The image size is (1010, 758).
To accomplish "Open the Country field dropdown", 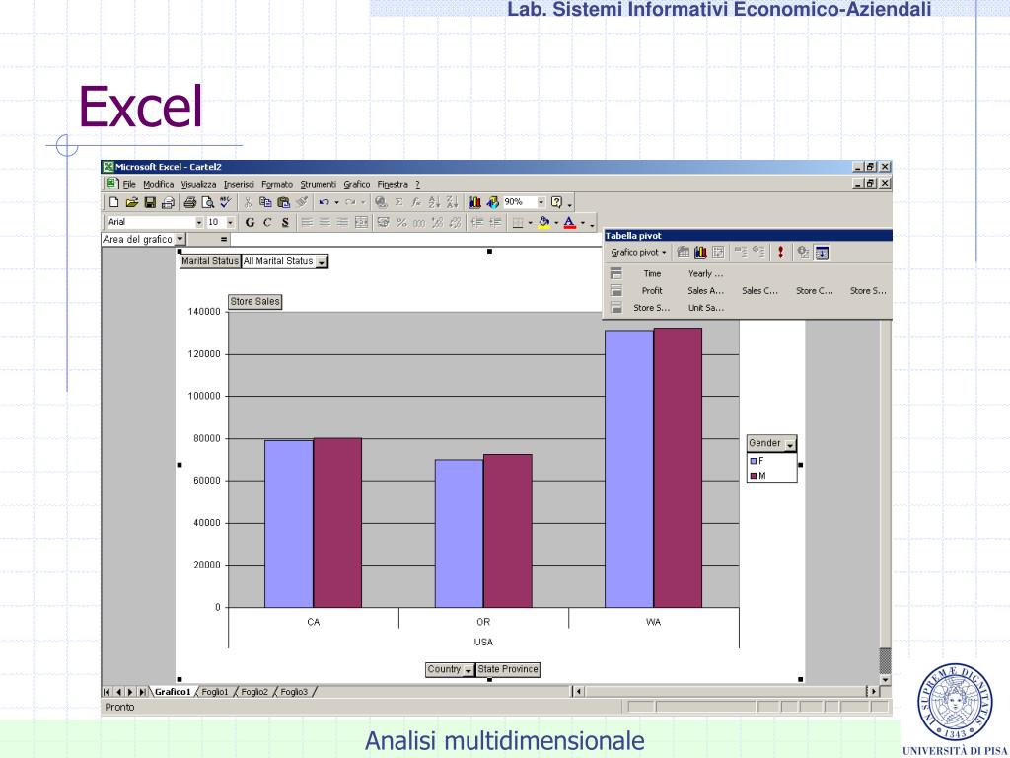I will point(469,670).
